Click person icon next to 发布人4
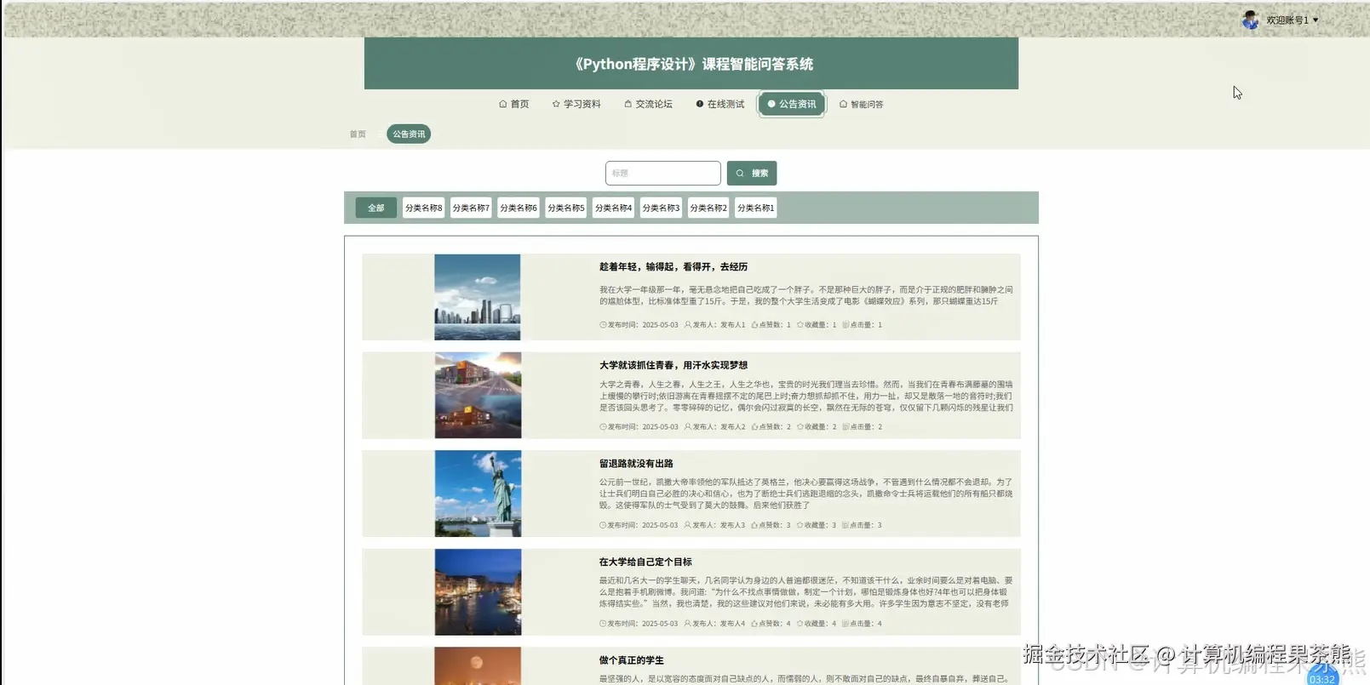 [687, 623]
